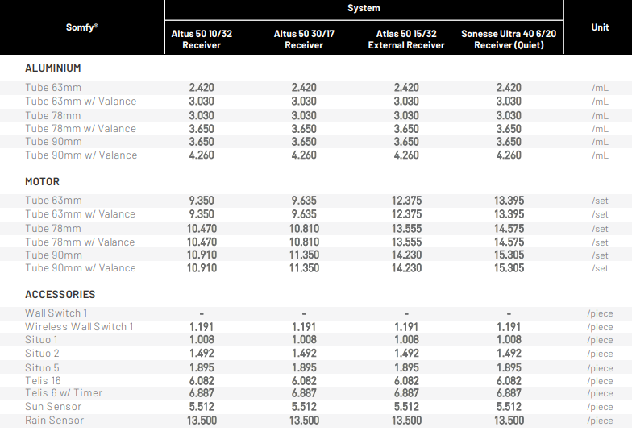Select Motor Tube 63mm value 12.375 under Atlas 50 15/32

pos(406,200)
